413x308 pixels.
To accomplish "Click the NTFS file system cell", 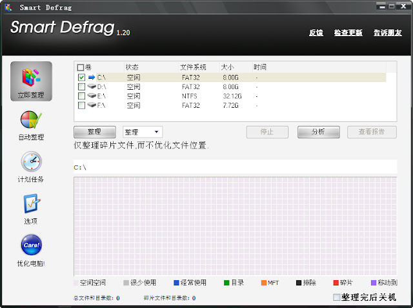I will point(189,96).
